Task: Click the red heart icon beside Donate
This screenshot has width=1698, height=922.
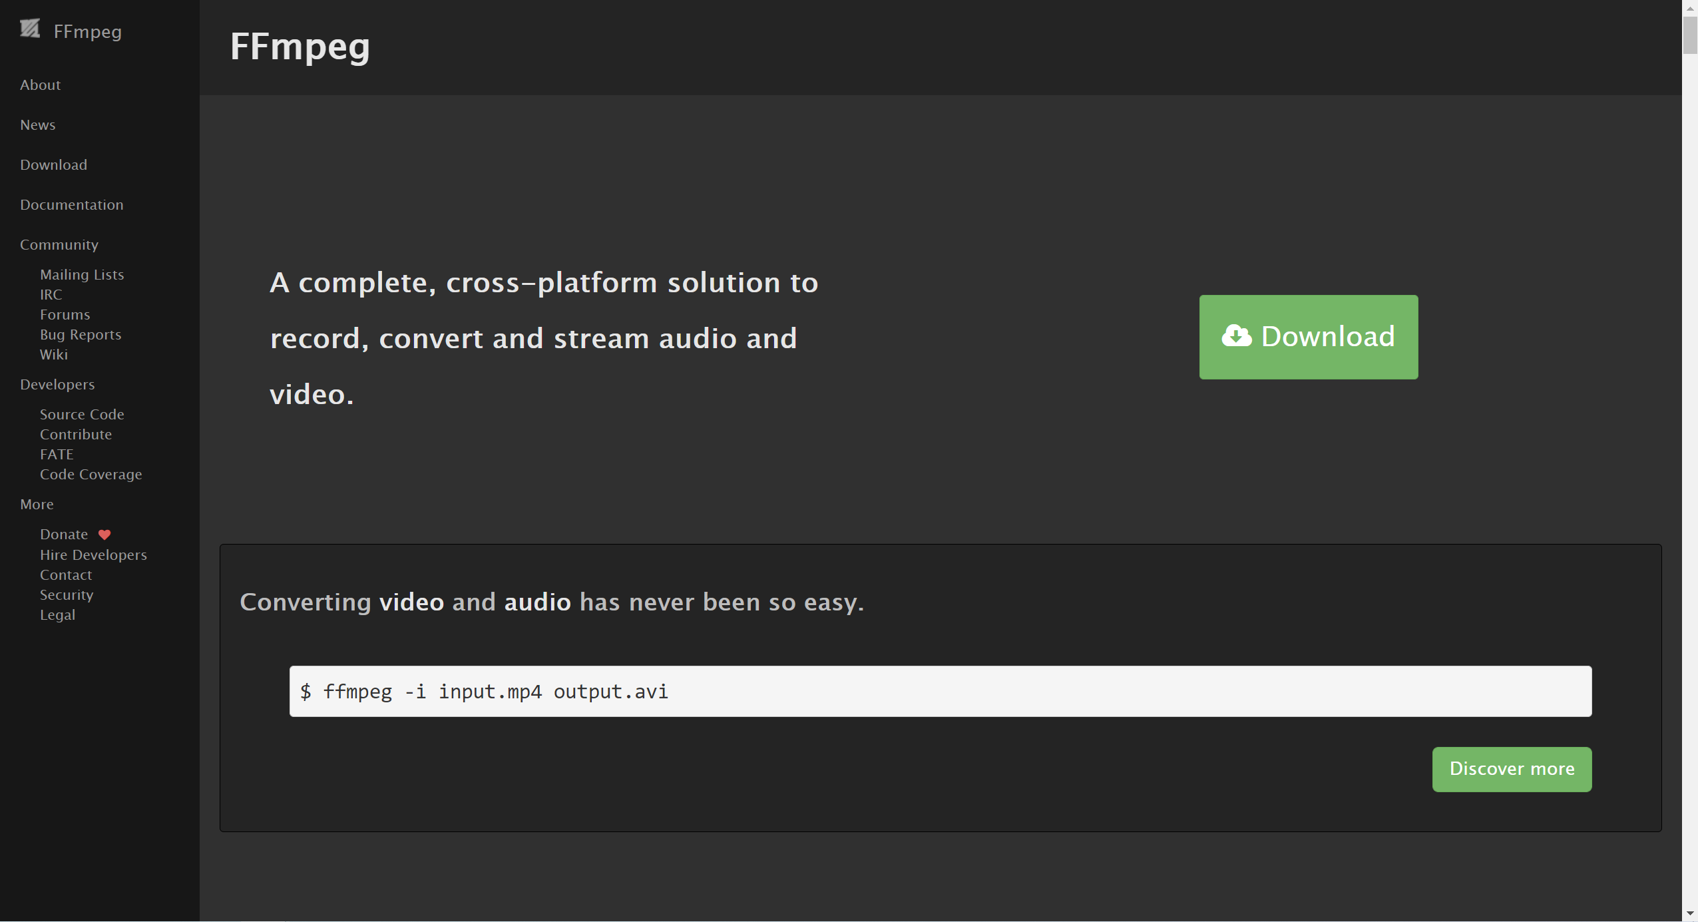Action: [105, 535]
